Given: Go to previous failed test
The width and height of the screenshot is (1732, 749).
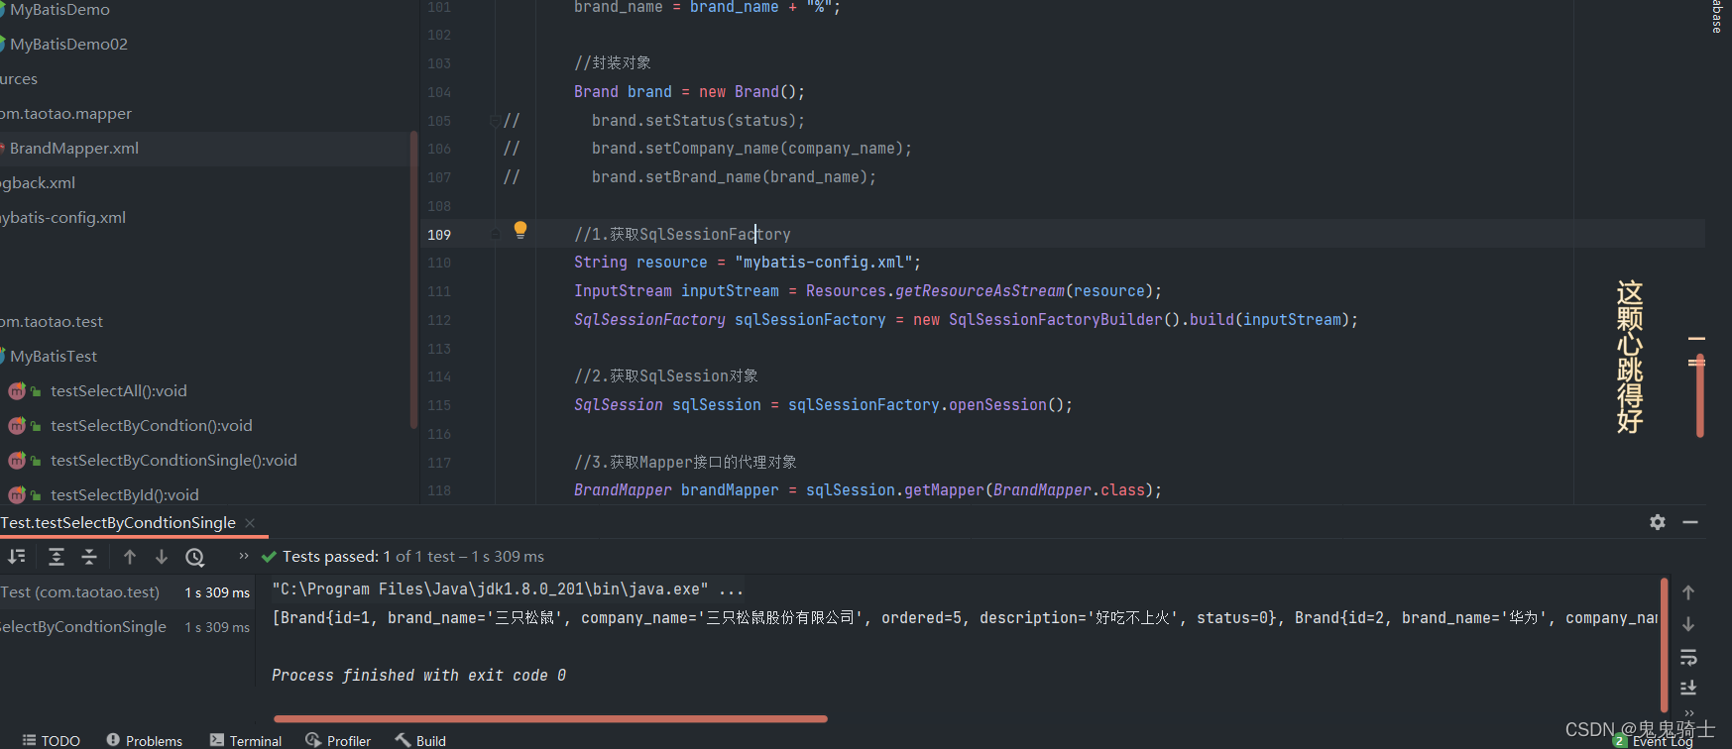Looking at the screenshot, I should pyautogui.click(x=130, y=557).
